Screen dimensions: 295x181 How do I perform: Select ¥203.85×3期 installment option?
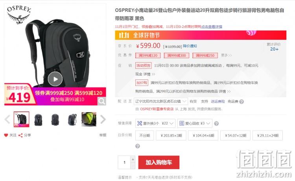click(171, 135)
